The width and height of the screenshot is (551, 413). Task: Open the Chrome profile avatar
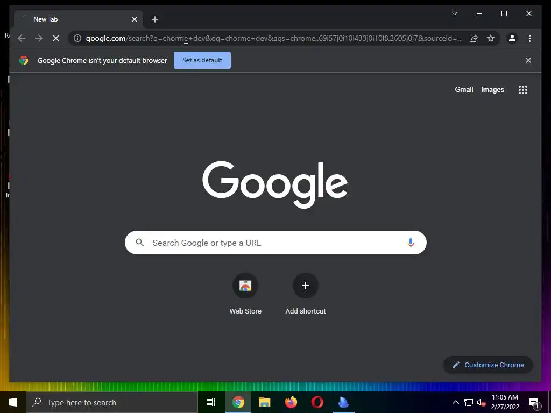click(512, 38)
